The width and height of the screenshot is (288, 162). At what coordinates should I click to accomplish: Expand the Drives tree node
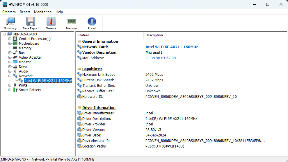[x=10, y=67]
